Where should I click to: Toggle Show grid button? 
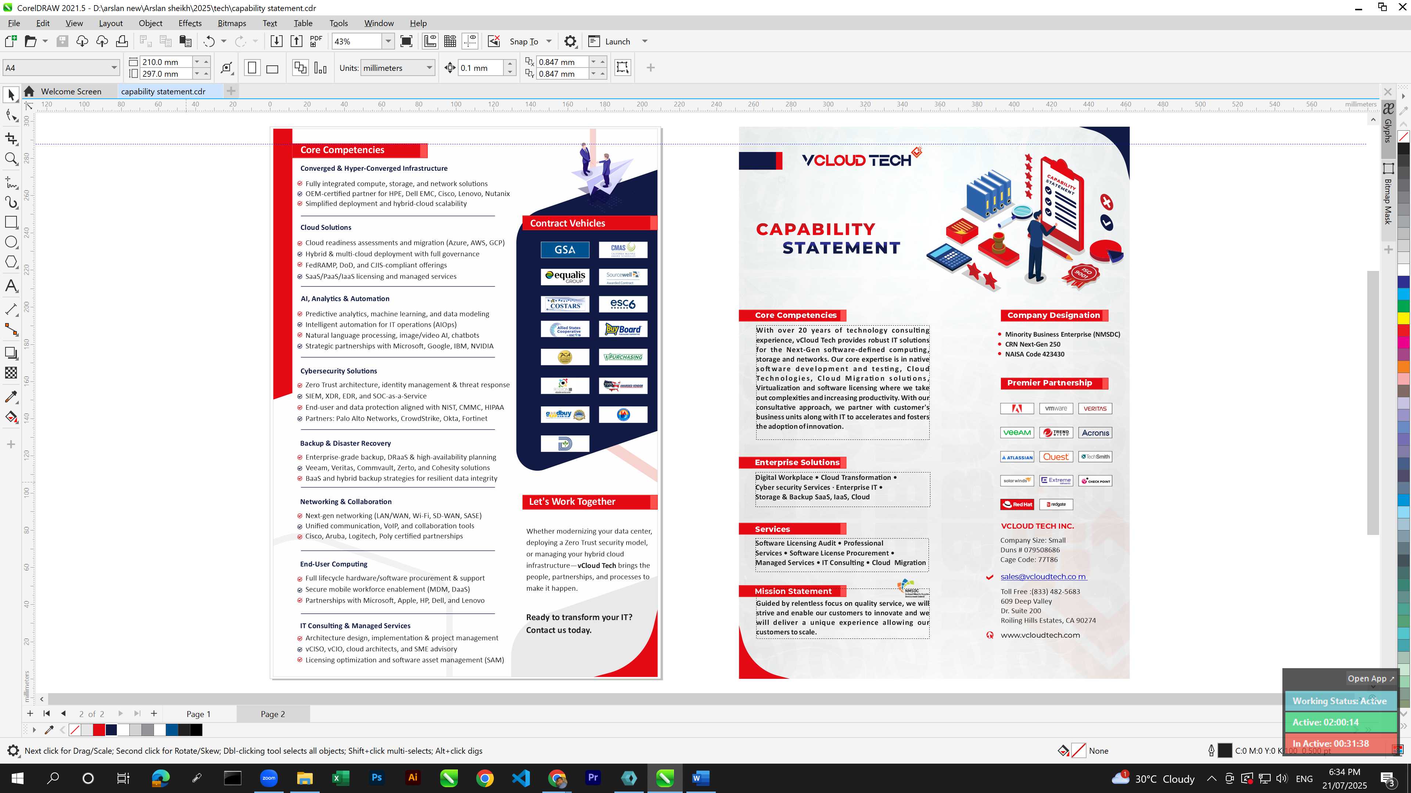(450, 41)
